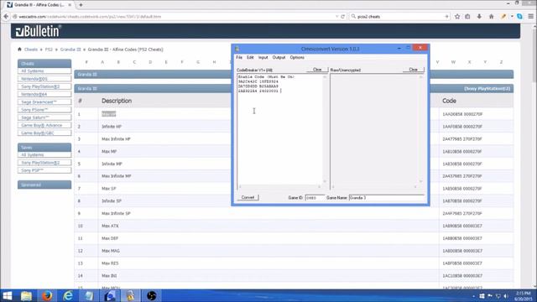The width and height of the screenshot is (537, 302).
Task: Open Game Boy Advance cheats sidebar link
Action: pos(44,125)
